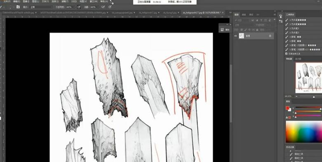The image size is (322, 162).
Task: Click the lock icon on the background layer
Action: point(270,36)
